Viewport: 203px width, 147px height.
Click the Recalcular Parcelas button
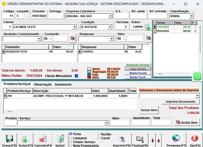(x=138, y=65)
